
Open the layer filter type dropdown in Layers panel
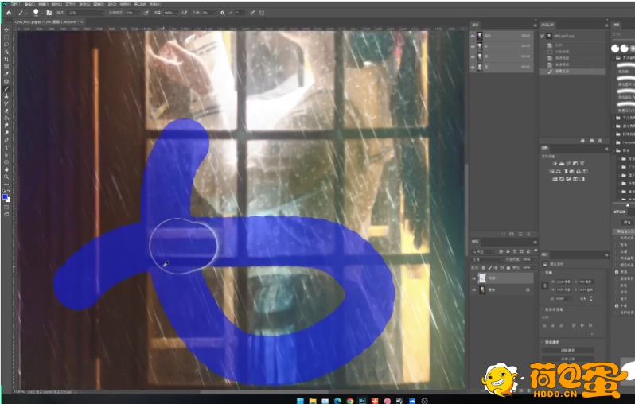(483, 251)
